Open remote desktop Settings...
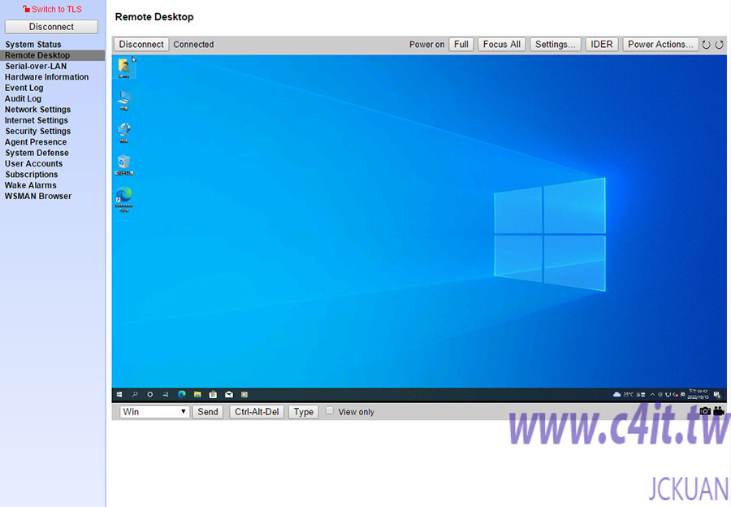731x507 pixels. tap(556, 45)
